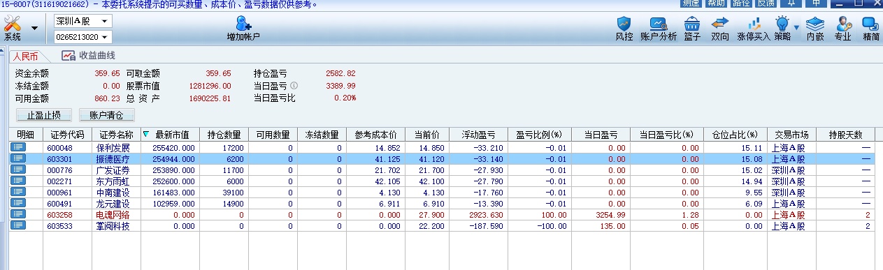The height and width of the screenshot is (270, 883).
Task: Click stock name 电魂网络
Action: pos(113,215)
